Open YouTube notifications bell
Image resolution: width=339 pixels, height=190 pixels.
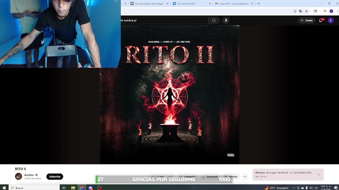click(x=320, y=20)
